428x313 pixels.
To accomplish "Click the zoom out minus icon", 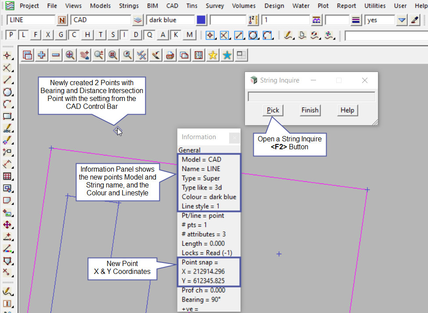I will click(x=56, y=55).
